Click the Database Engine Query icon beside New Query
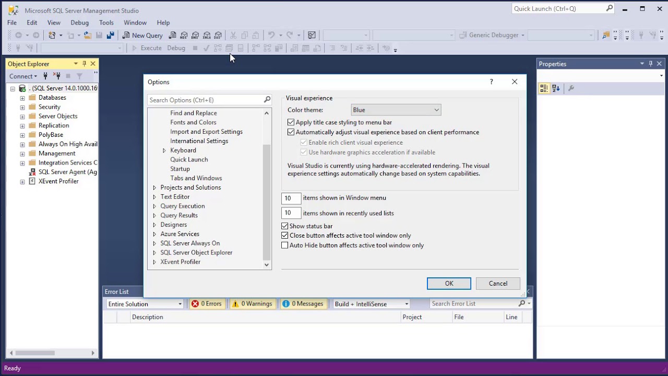668x376 pixels. point(173,36)
